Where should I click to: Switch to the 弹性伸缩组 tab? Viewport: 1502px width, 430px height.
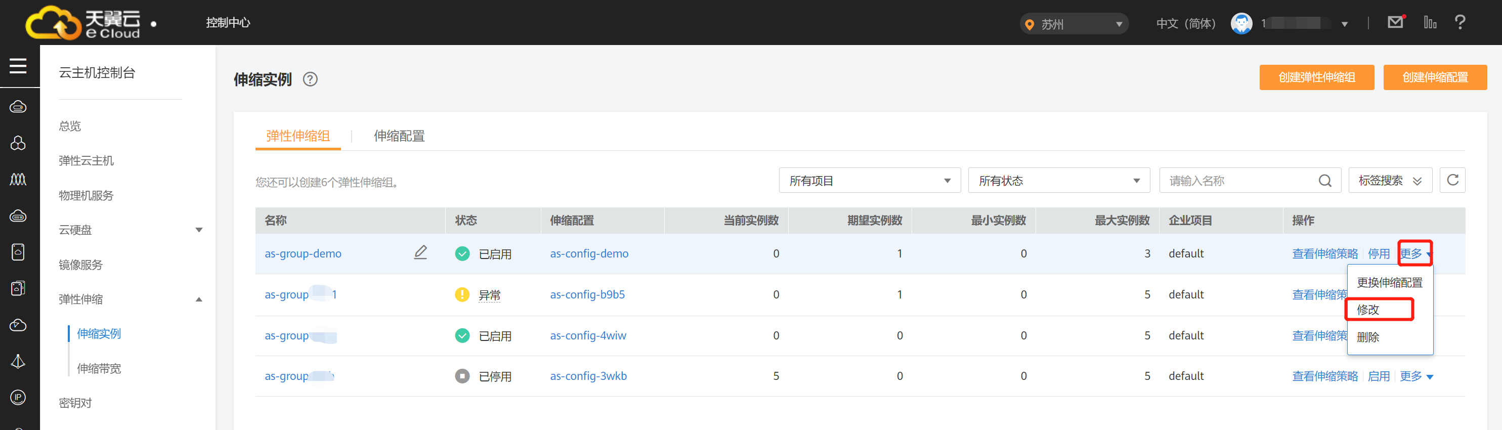point(298,136)
